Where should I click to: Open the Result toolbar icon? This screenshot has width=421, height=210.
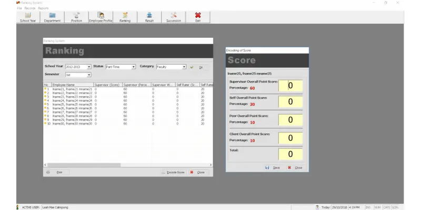pyautogui.click(x=149, y=17)
